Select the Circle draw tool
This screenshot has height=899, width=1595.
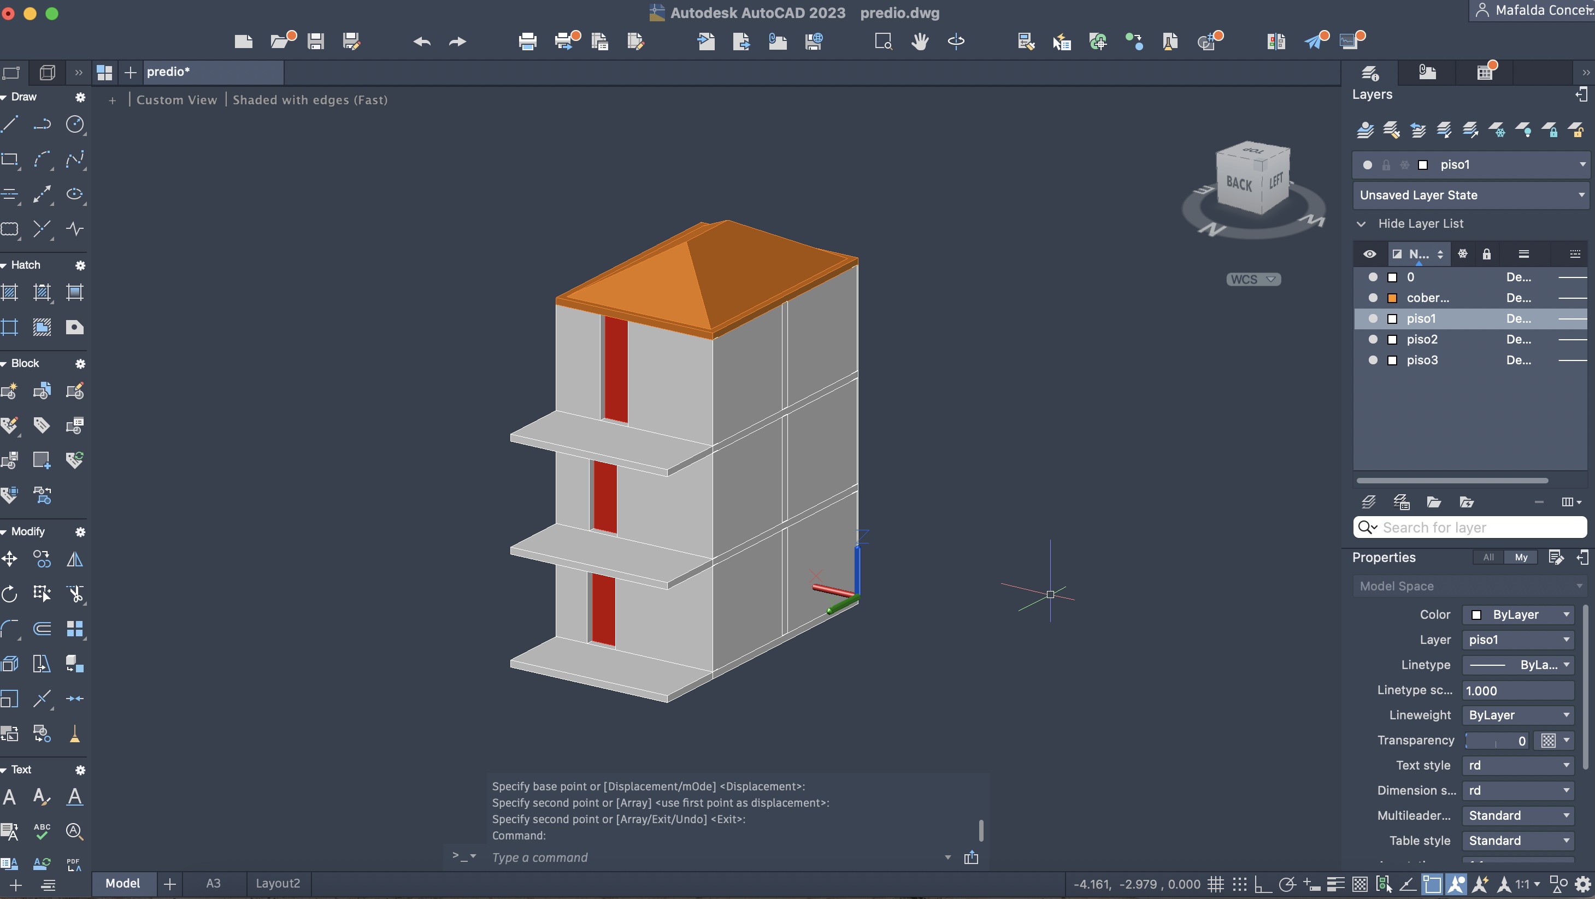point(75,125)
